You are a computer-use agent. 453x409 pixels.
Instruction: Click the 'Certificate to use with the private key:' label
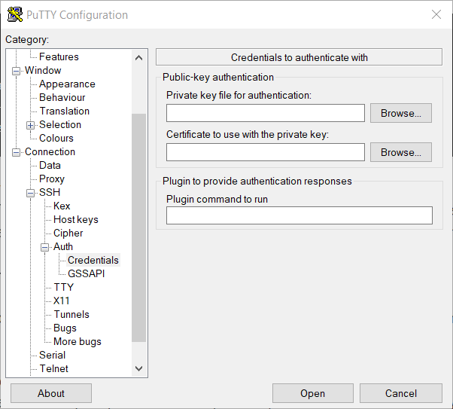248,135
